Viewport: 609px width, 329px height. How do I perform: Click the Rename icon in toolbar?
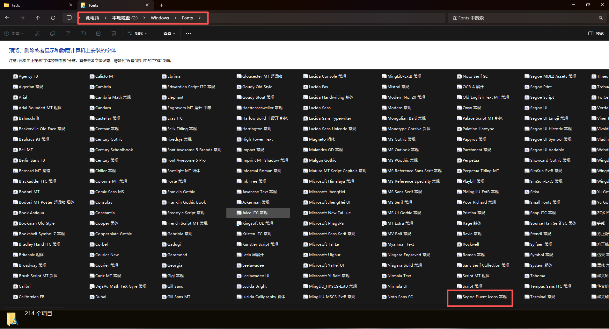[83, 33]
